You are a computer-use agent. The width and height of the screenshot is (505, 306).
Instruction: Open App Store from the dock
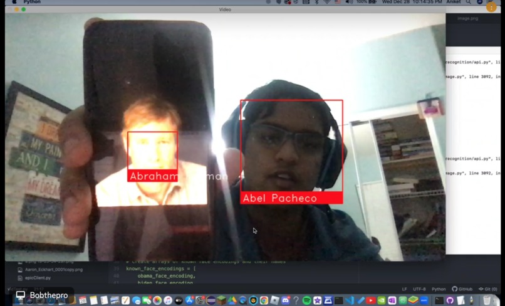pyautogui.click(x=189, y=300)
